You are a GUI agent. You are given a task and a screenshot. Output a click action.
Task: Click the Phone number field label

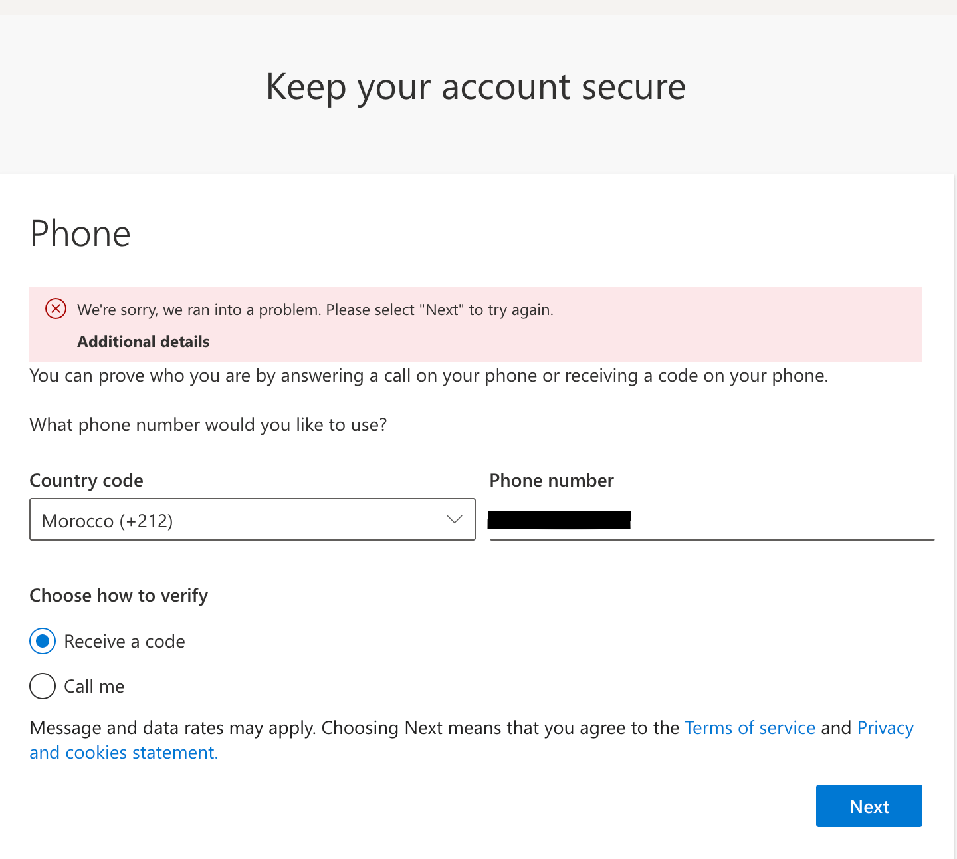click(x=552, y=481)
